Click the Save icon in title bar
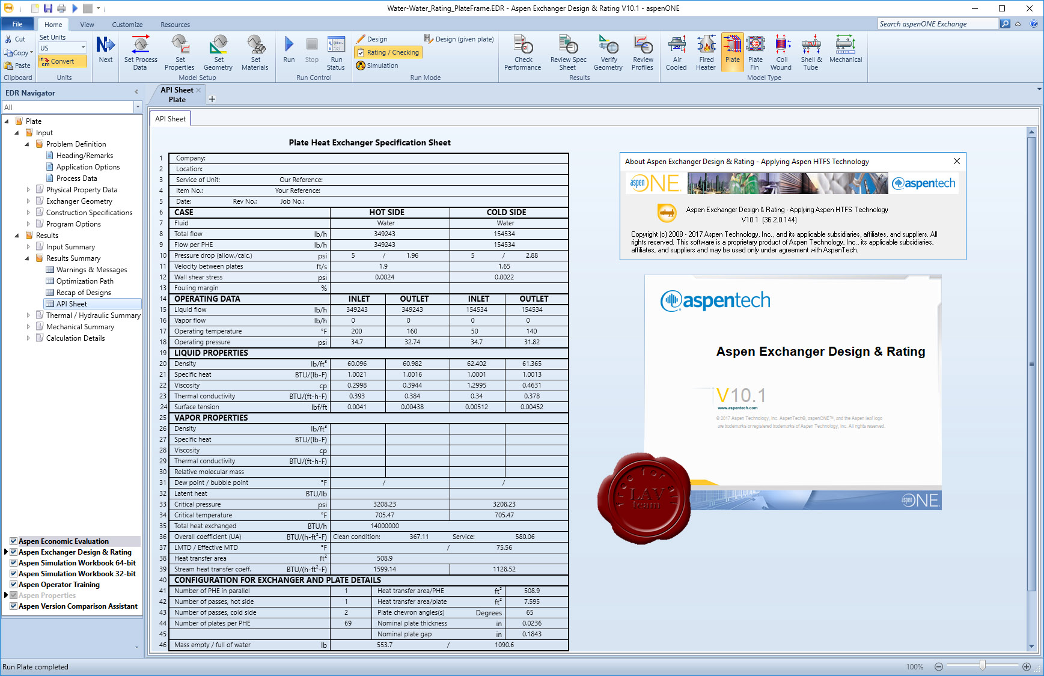 coord(48,8)
